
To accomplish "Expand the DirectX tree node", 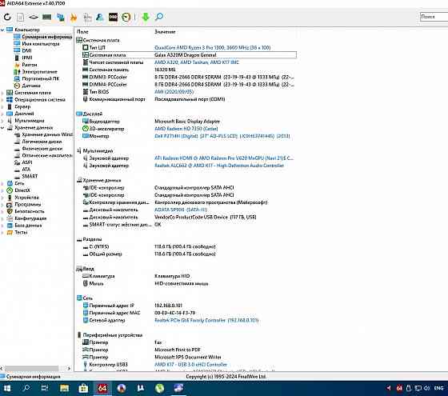I will click(x=2, y=190).
